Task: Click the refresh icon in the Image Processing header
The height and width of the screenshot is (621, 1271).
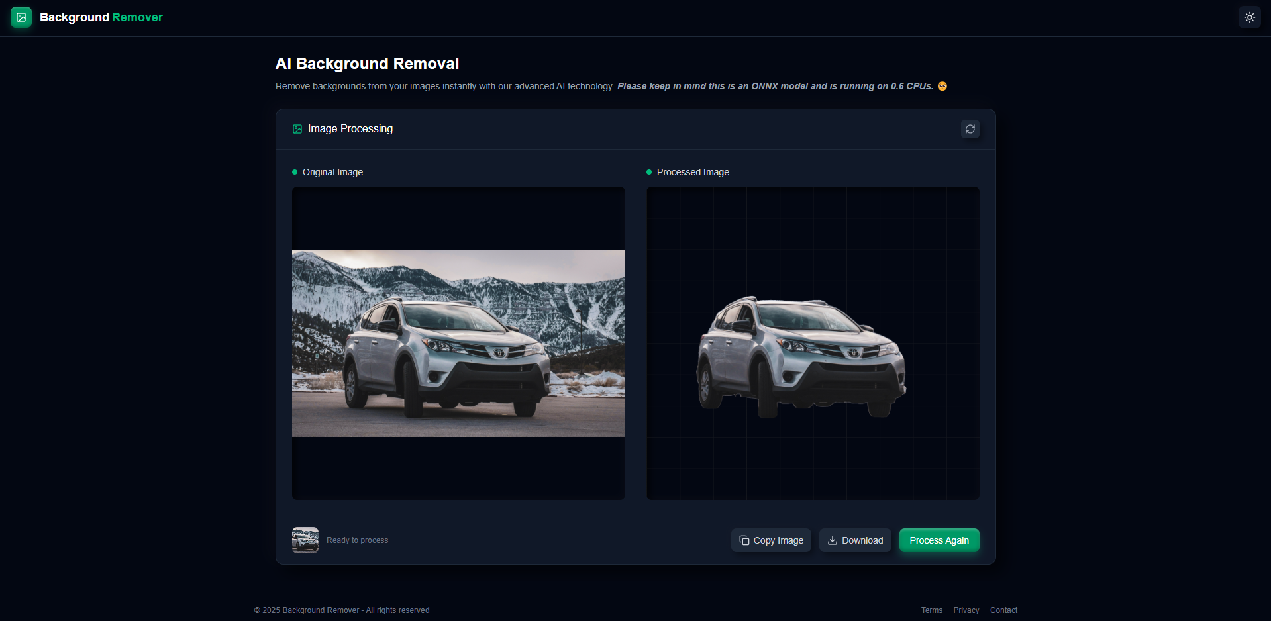Action: tap(970, 129)
